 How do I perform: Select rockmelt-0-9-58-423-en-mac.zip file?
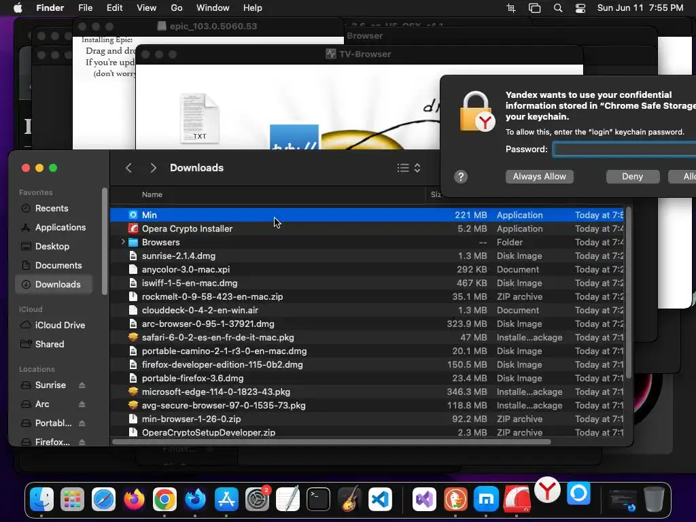click(366, 296)
